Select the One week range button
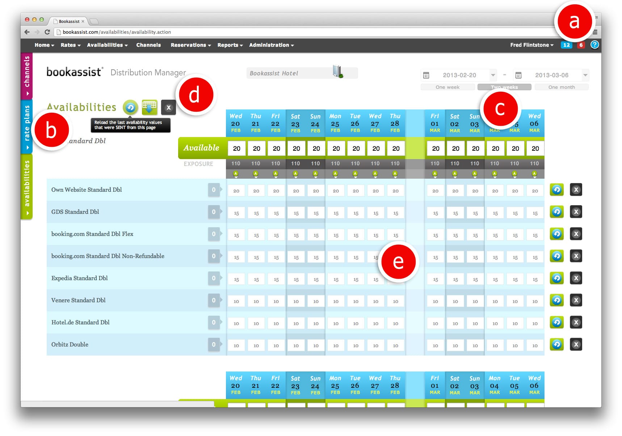 447,87
